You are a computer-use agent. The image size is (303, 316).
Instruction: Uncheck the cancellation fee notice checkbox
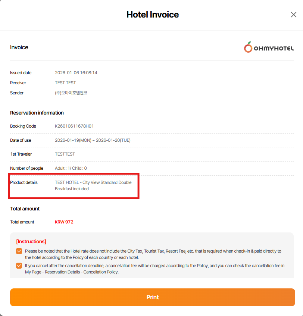(19, 266)
